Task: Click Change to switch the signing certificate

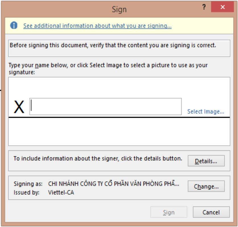Action: pyautogui.click(x=206, y=186)
